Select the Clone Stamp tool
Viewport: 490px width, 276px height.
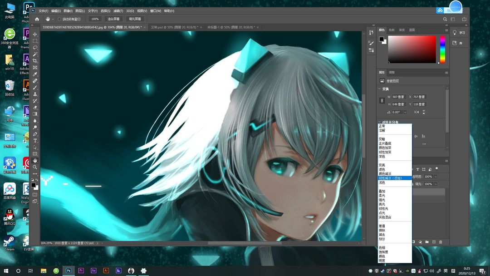(35, 94)
